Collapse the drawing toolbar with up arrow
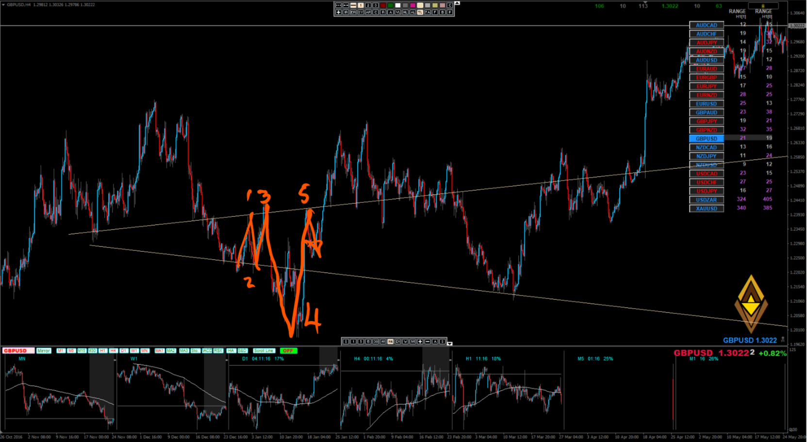 (x=457, y=3)
